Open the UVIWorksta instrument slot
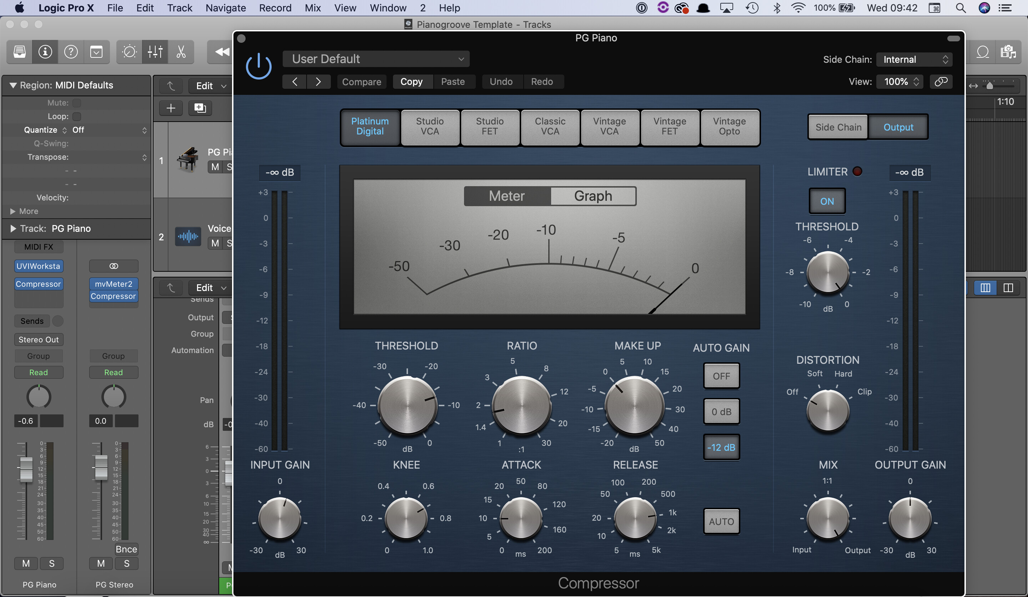The width and height of the screenshot is (1028, 597). (x=38, y=266)
